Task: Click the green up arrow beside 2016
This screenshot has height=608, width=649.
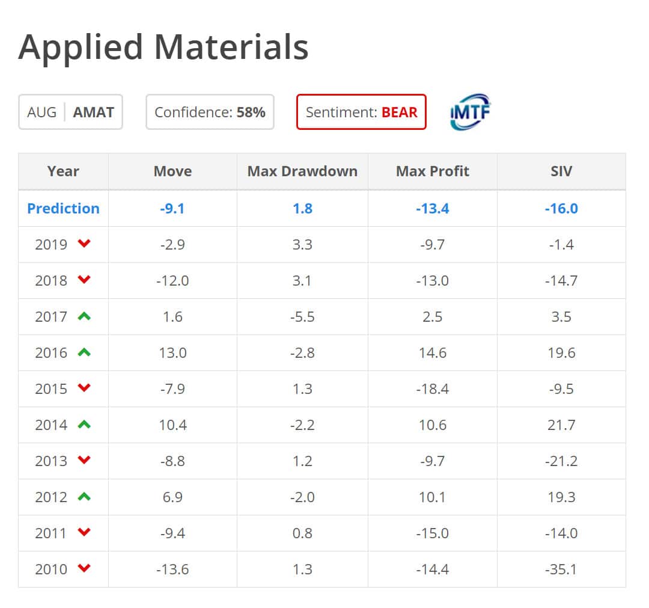Action: click(x=84, y=352)
